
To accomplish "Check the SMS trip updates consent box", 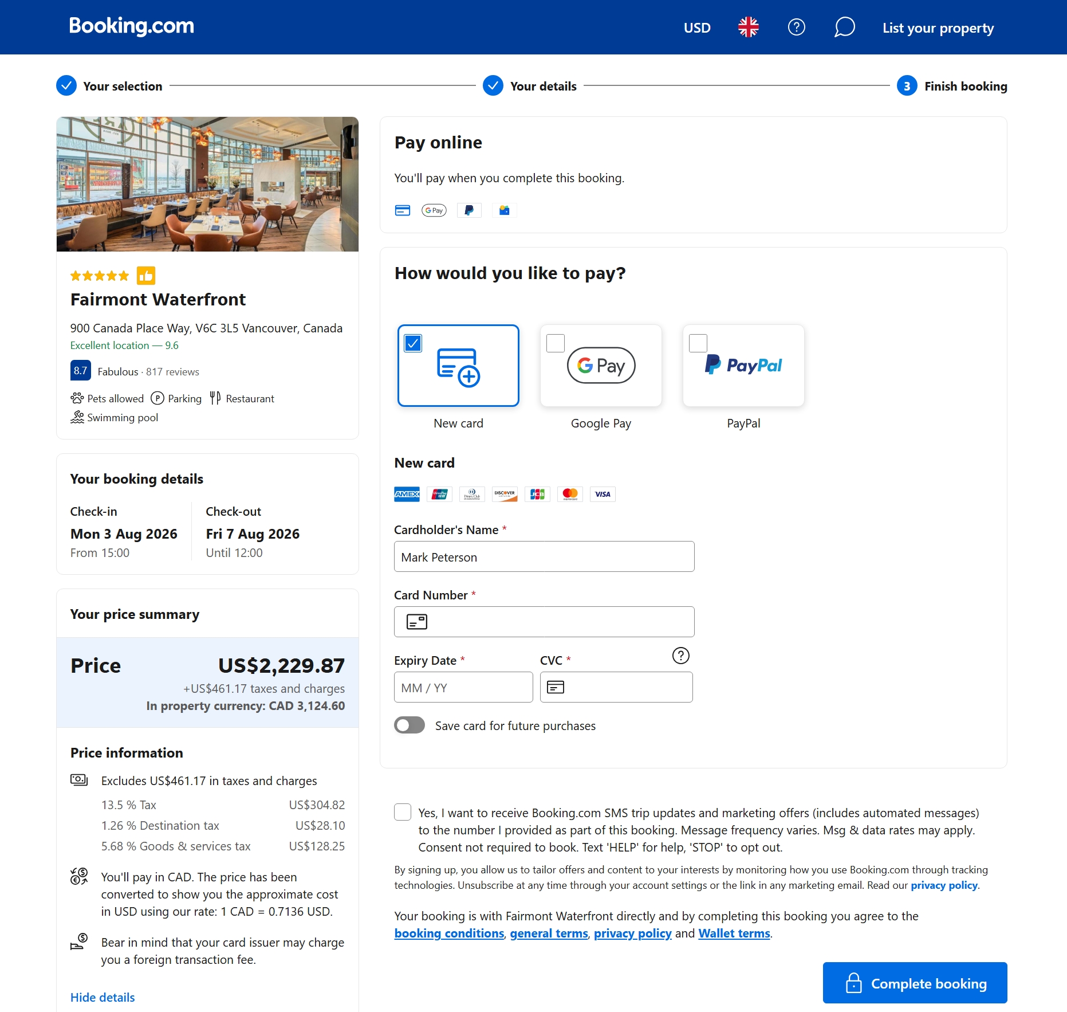I will [x=403, y=812].
